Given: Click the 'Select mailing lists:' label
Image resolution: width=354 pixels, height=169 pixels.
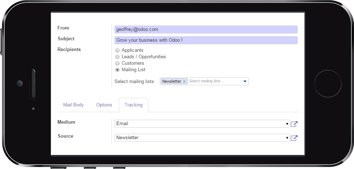Looking at the screenshot, I should pyautogui.click(x=135, y=82).
